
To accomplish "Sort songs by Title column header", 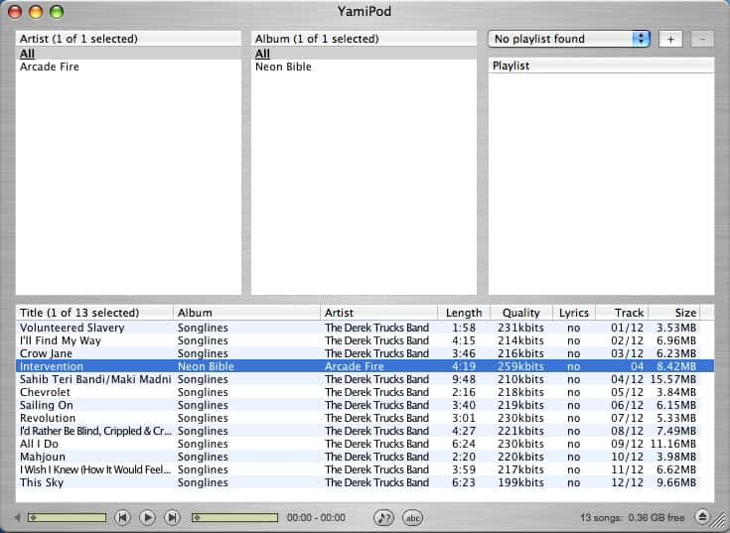I will pos(94,313).
